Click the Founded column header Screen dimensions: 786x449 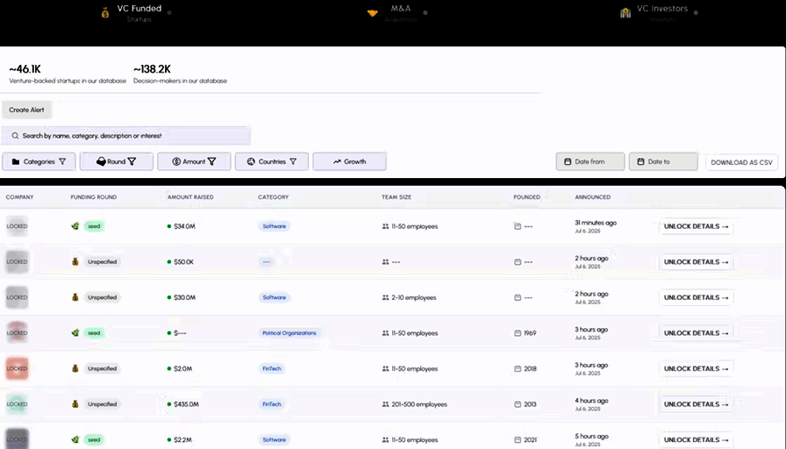tap(527, 197)
